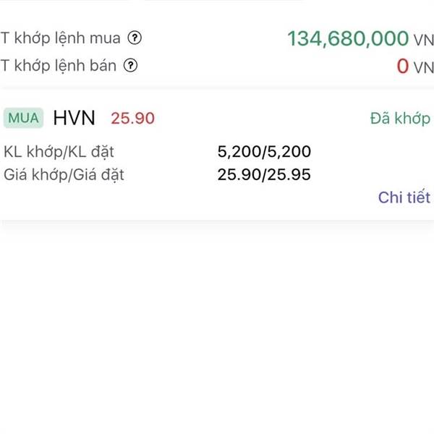434x434 pixels.
Task: Tap the green MUA badge
Action: [25, 118]
